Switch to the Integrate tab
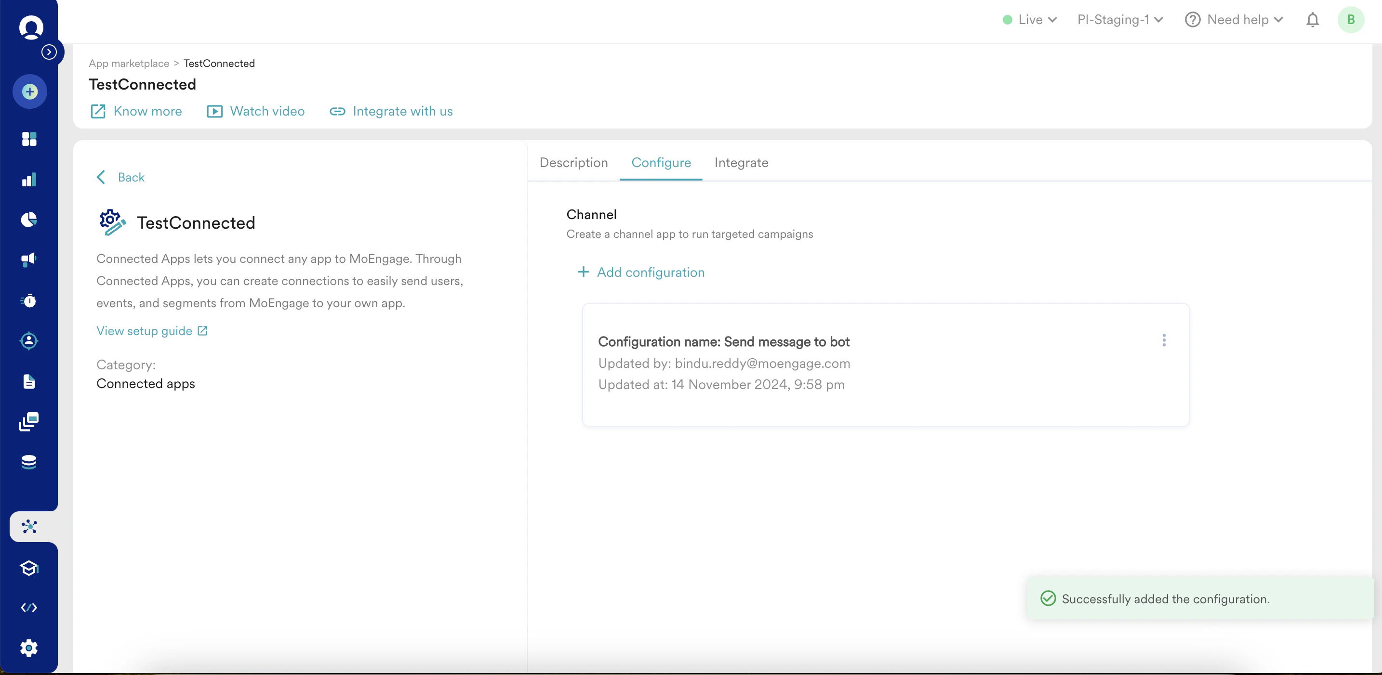The width and height of the screenshot is (1382, 675). tap(741, 162)
